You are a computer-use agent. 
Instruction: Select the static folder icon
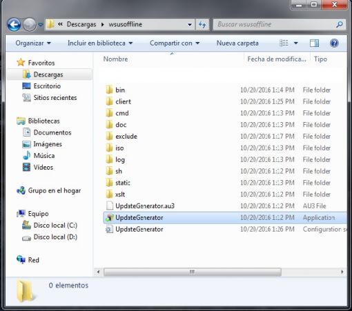point(109,183)
